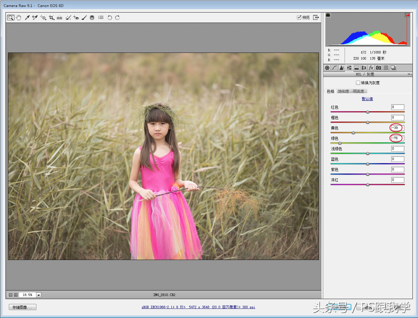The image size is (418, 318).
Task: Select the White Balance eyedropper tool
Action: [27, 18]
